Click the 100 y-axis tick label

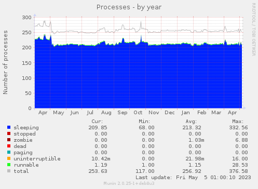tap(26, 78)
